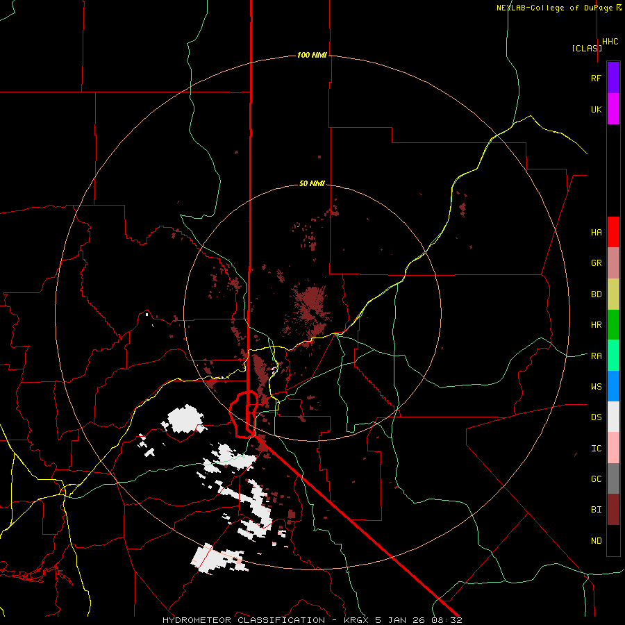Viewport: 625px width, 625px height.
Task: Click the HYDROMETEOR CLASSIFICATION title text
Action: click(244, 620)
